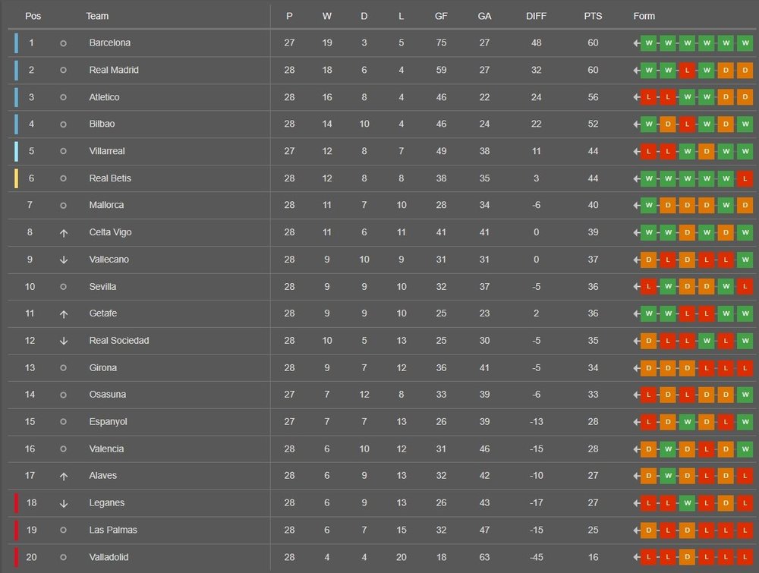Click the down arrow beside Leganes

[x=64, y=503]
